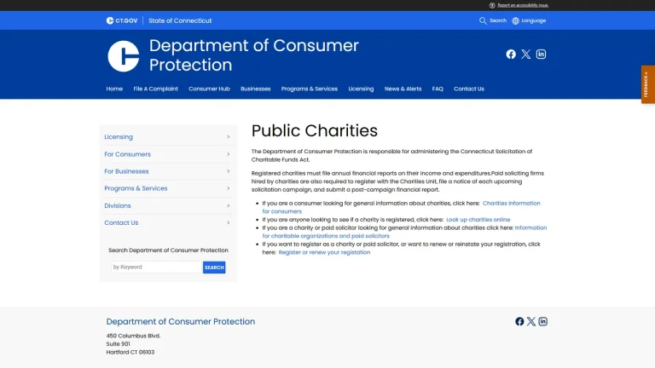Image resolution: width=655 pixels, height=368 pixels.
Task: Open the Licensing sidebar link
Action: pos(119,137)
